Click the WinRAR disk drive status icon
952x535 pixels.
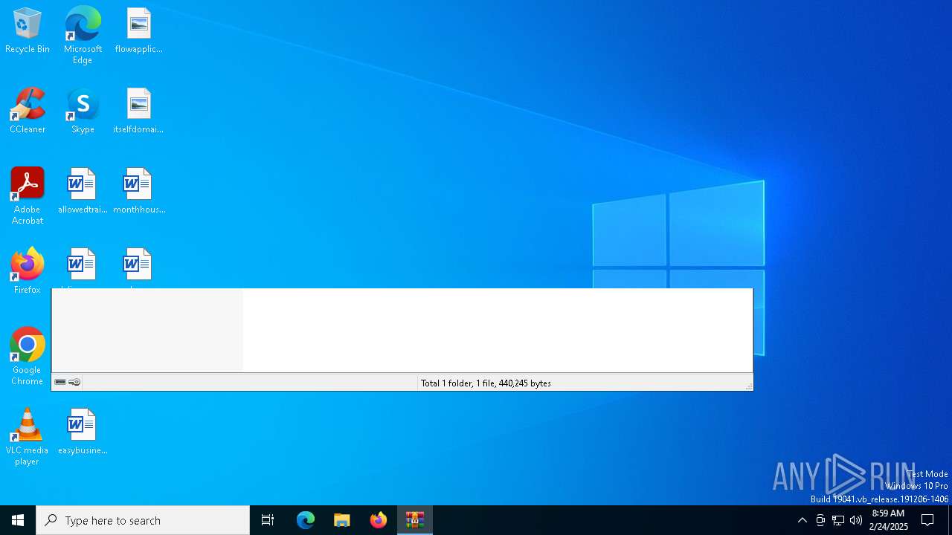[60, 383]
